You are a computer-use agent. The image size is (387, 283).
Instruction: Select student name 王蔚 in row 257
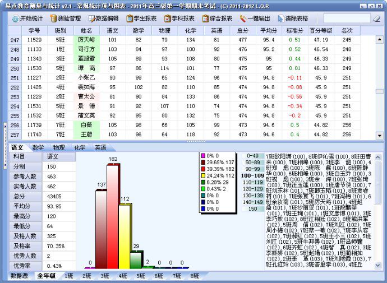[x=86, y=134]
